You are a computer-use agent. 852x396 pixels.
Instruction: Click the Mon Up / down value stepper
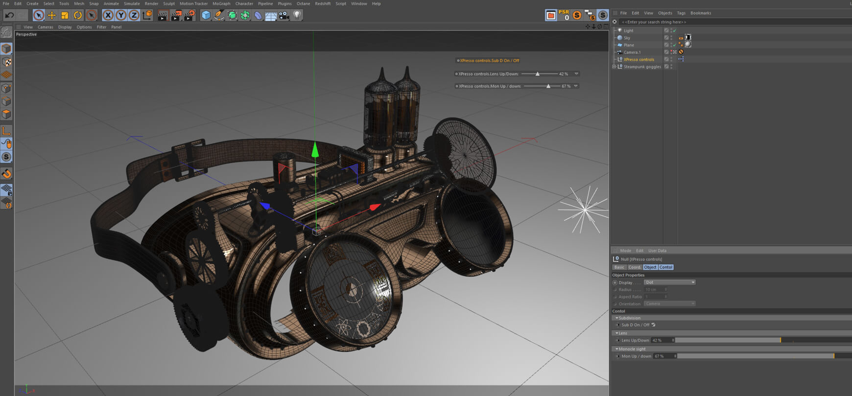(675, 356)
